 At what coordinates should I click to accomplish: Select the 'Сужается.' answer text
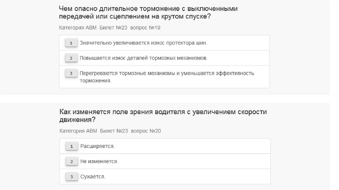click(x=93, y=177)
